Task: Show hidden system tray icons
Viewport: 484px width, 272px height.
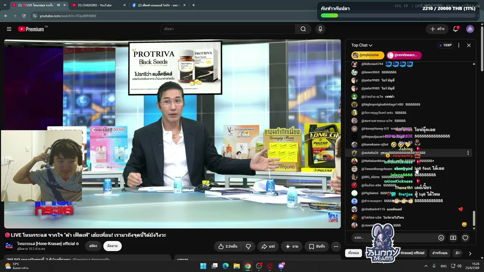Action: pos(426,266)
